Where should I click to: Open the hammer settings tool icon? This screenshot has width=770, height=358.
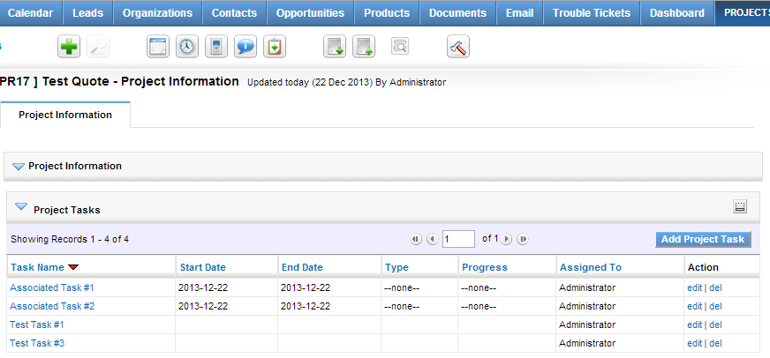click(458, 47)
